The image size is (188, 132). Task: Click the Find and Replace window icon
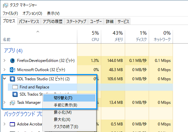(15, 87)
